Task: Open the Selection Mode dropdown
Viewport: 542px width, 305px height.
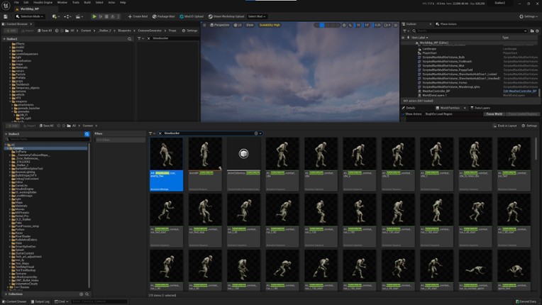Action: point(29,16)
